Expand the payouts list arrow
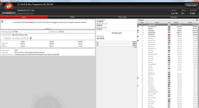This screenshot has width=199, height=108. click(x=135, y=47)
